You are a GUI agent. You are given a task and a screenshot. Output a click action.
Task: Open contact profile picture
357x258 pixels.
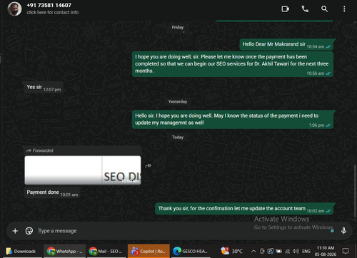pos(14,9)
